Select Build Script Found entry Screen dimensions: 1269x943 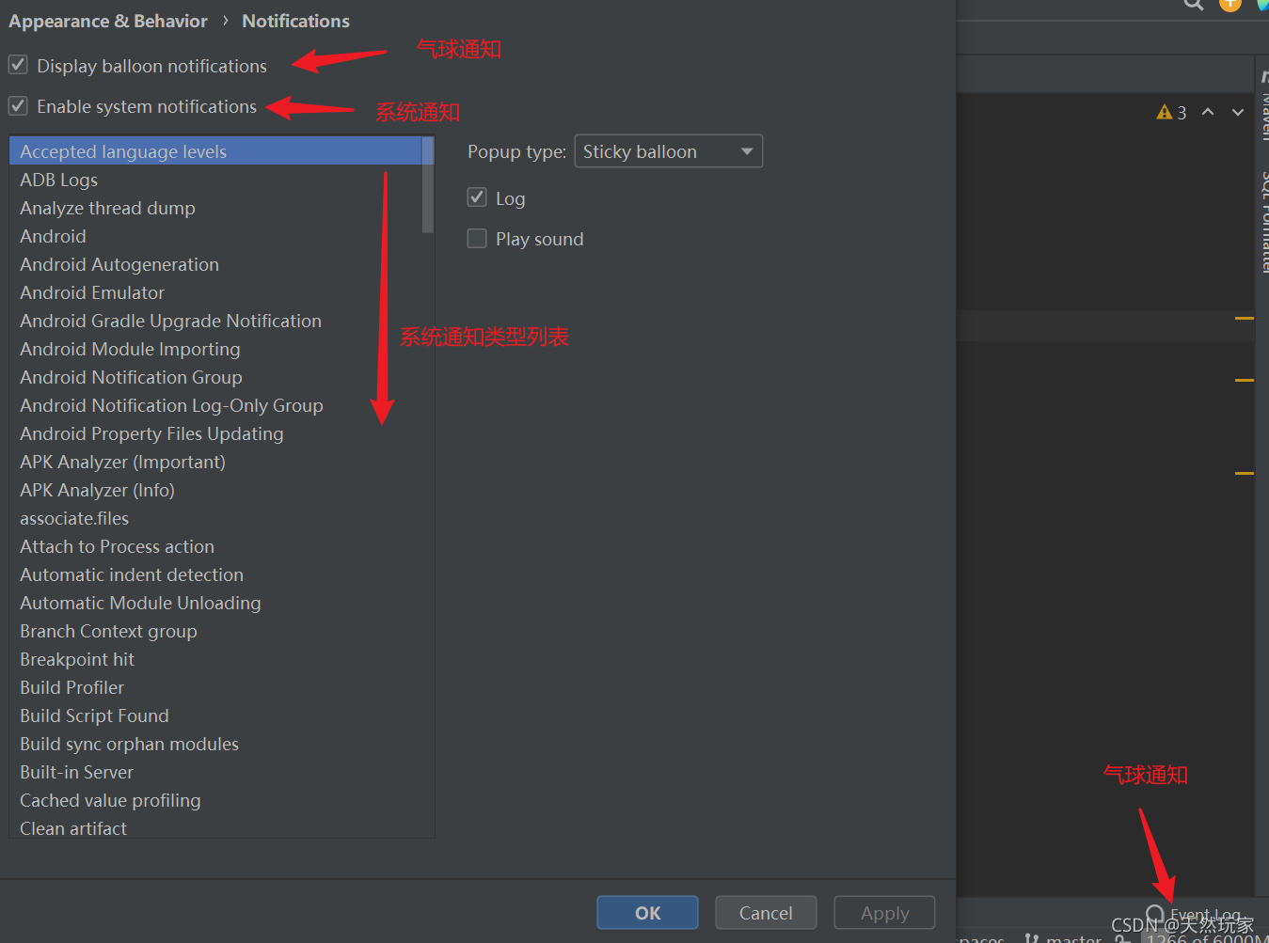coord(215,715)
